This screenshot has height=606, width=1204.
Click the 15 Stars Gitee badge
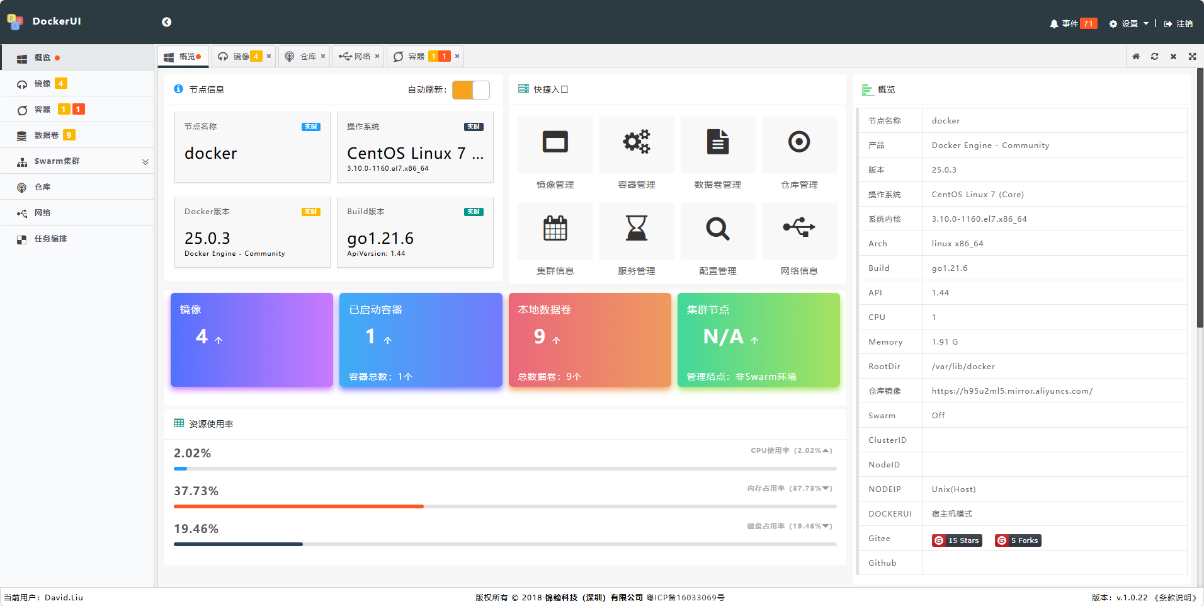coord(957,540)
